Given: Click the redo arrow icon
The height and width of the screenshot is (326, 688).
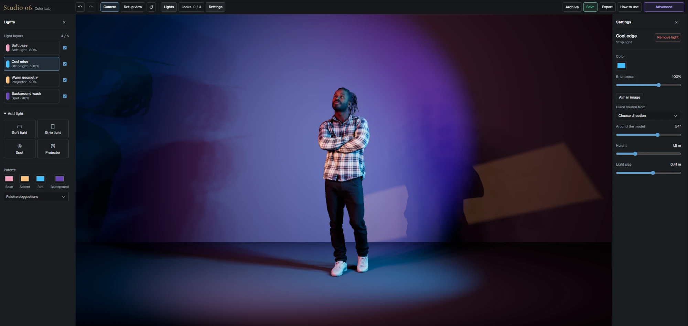Looking at the screenshot, I should [x=91, y=7].
